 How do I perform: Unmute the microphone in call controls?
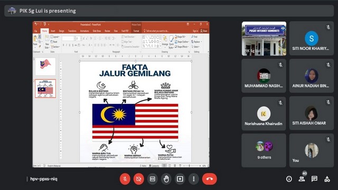click(125, 179)
